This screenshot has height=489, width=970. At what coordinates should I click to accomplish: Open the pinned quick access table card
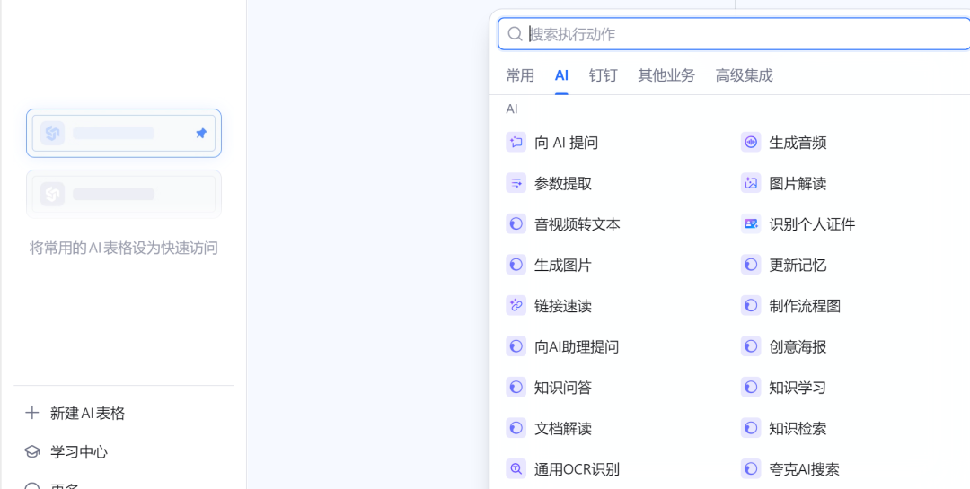click(124, 133)
